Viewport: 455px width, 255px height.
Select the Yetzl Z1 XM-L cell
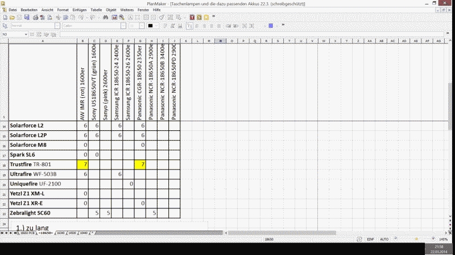point(43,194)
